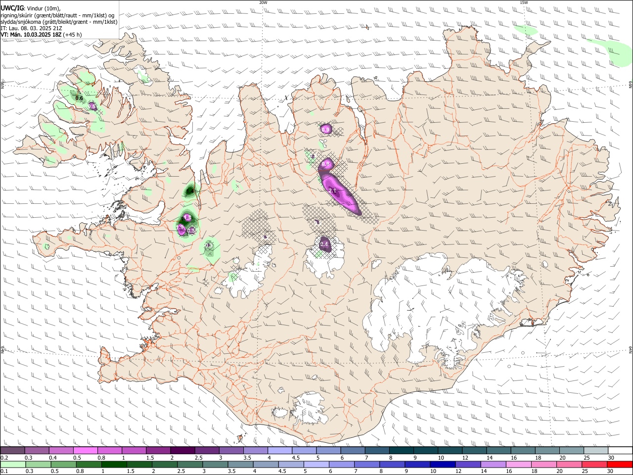Click the 15W longitude label

(523, 2)
